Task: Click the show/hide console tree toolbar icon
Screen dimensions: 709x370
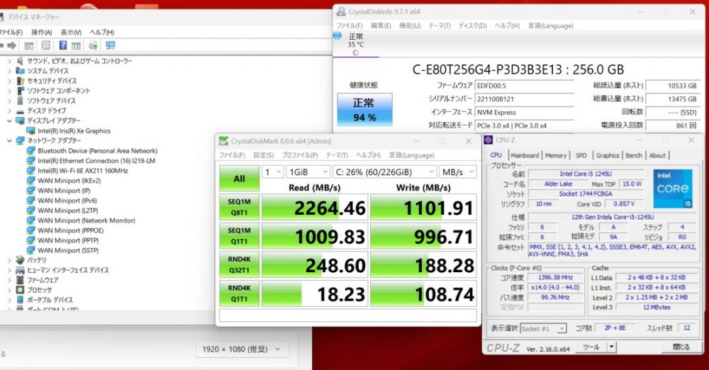Action: [29, 45]
